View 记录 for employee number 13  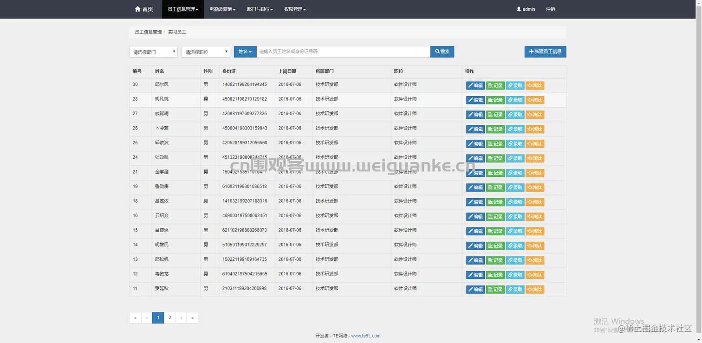(x=495, y=260)
